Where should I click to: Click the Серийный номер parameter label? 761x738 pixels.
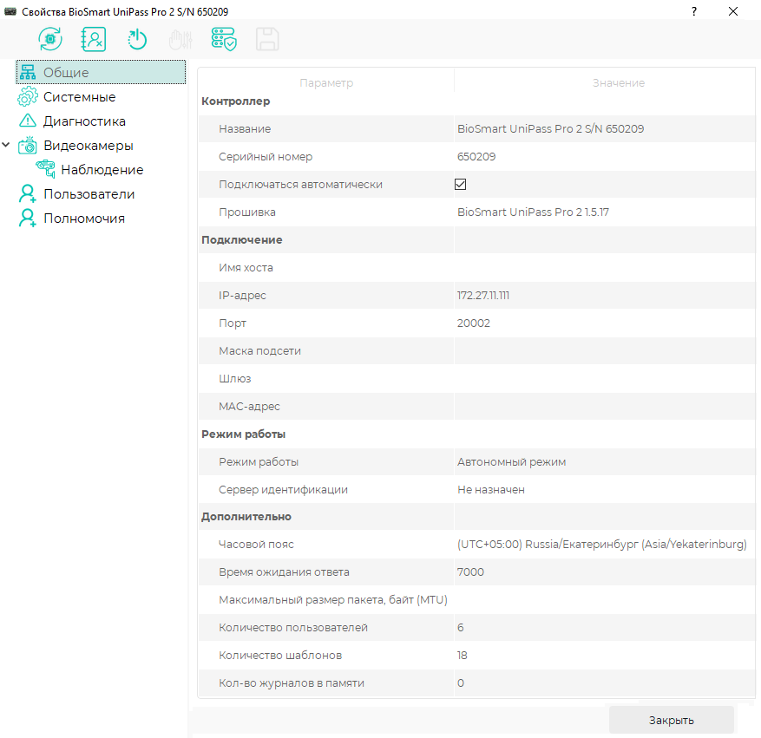tap(266, 157)
